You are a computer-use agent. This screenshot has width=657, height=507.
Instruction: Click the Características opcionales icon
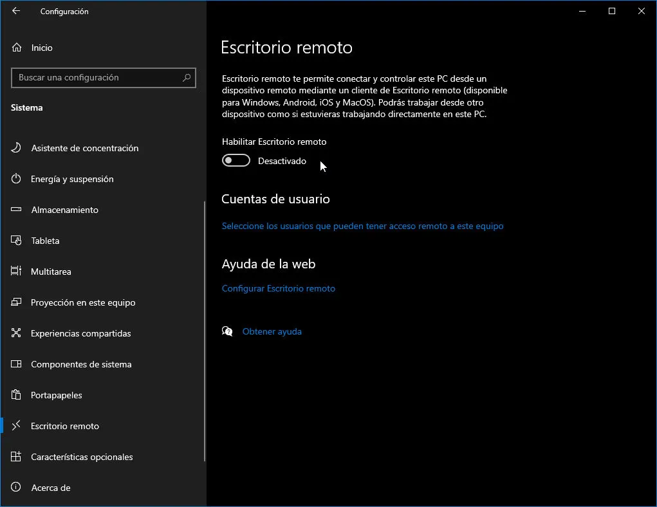coord(16,456)
